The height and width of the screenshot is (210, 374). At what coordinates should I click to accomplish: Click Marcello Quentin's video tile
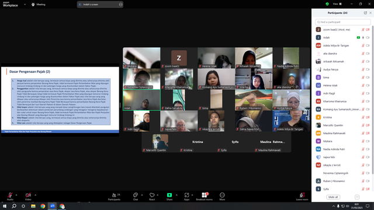160,142
